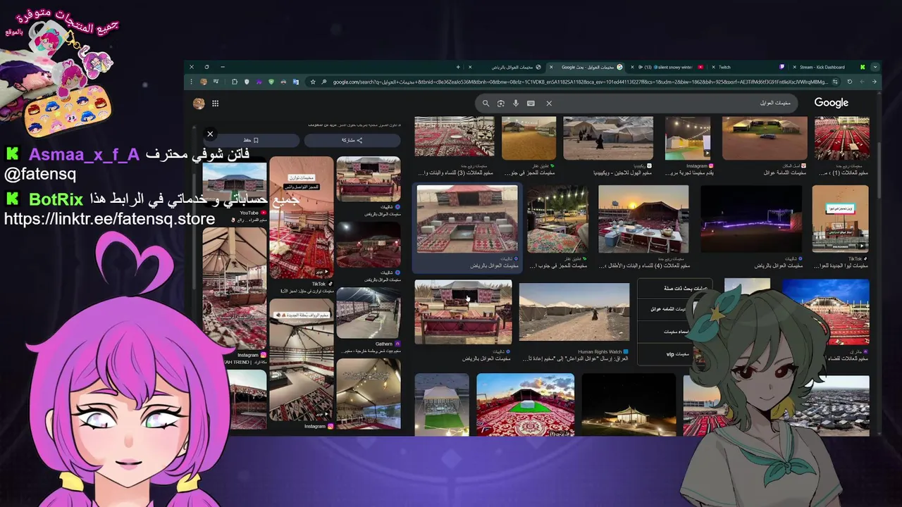The width and height of the screenshot is (902, 507).
Task: Open Extensions puzzle-piece menu
Action: point(235,82)
